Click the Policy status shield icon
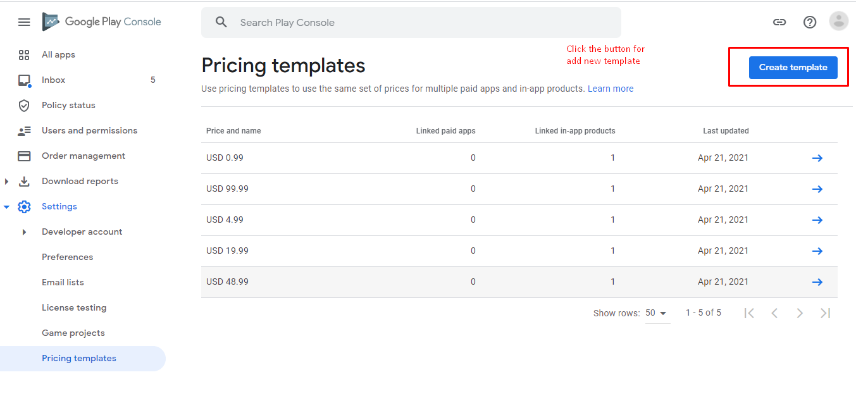The width and height of the screenshot is (856, 396). [x=24, y=106]
